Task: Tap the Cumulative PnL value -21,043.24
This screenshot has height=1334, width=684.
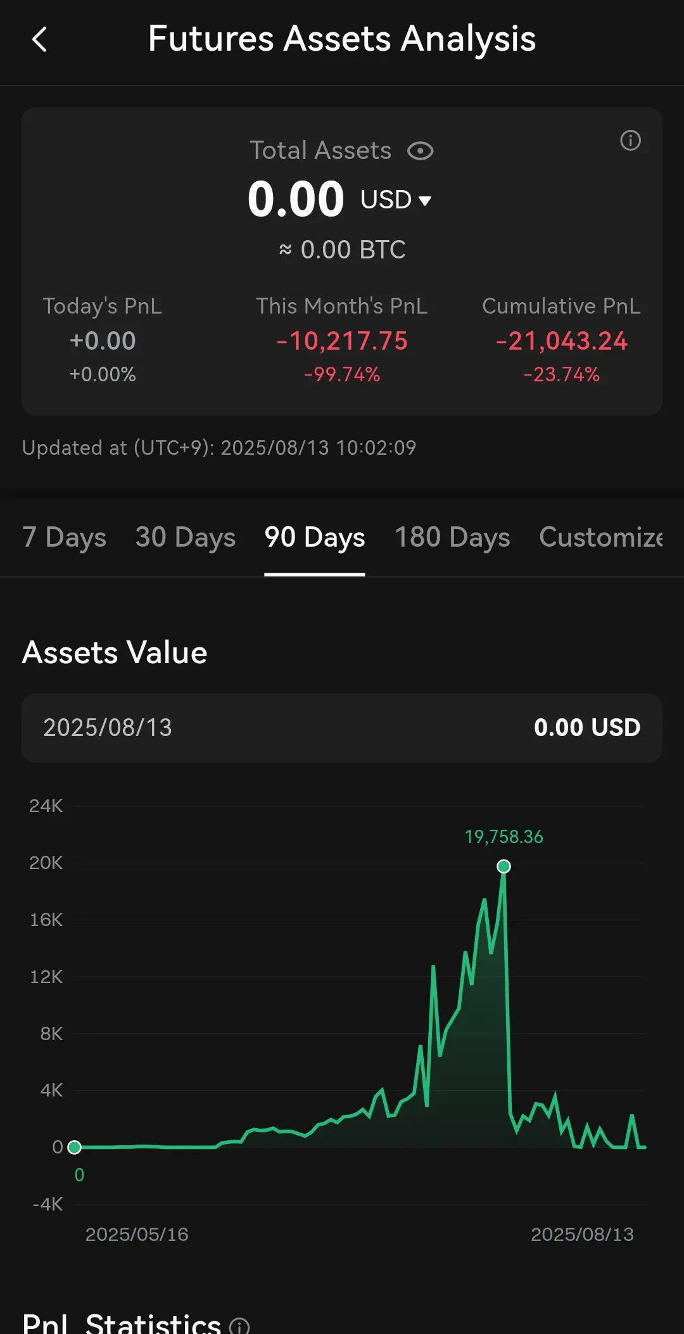Action: (561, 341)
